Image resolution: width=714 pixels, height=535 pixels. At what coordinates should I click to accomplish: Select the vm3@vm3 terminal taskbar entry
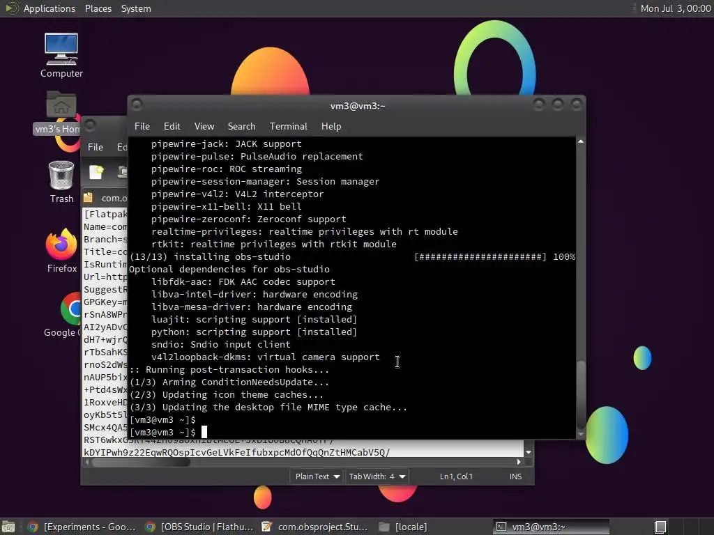550,527
